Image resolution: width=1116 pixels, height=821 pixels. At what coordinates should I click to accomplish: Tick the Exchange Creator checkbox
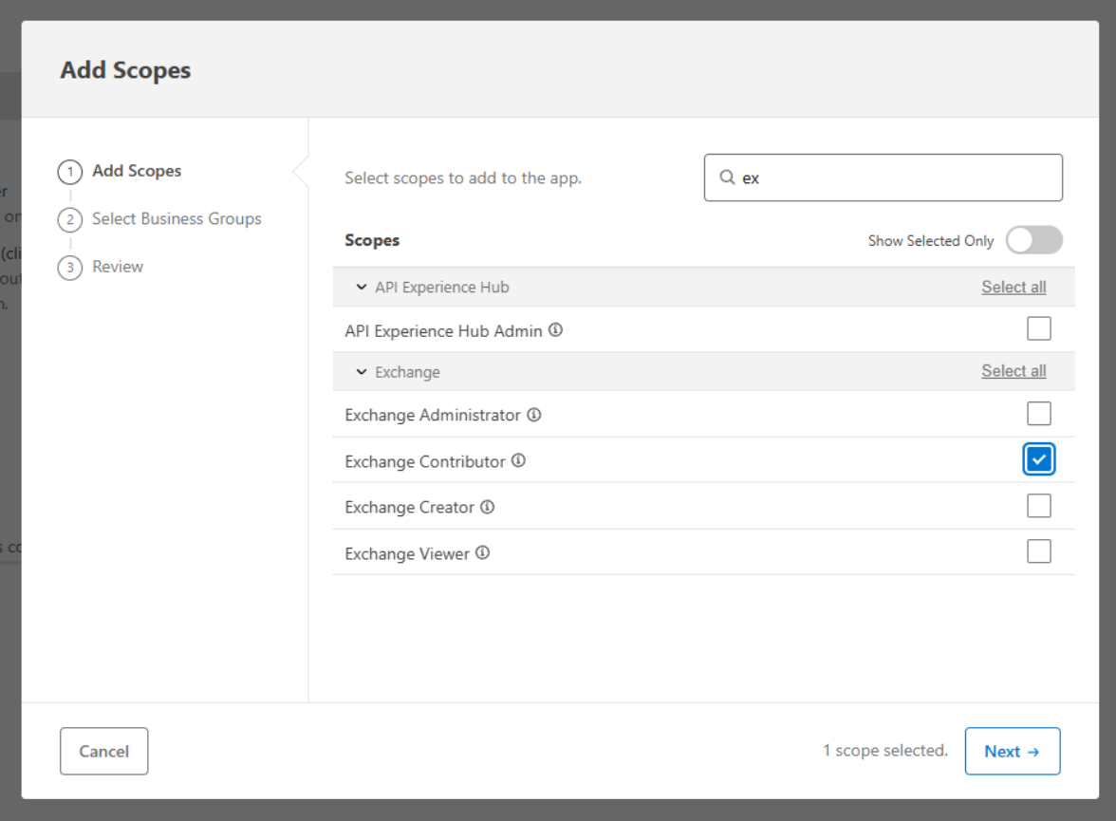coord(1038,506)
